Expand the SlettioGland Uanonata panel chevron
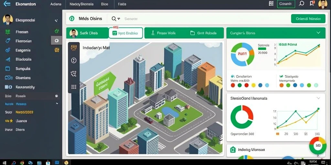Viewport: 331px width, 165px height. click(318, 98)
